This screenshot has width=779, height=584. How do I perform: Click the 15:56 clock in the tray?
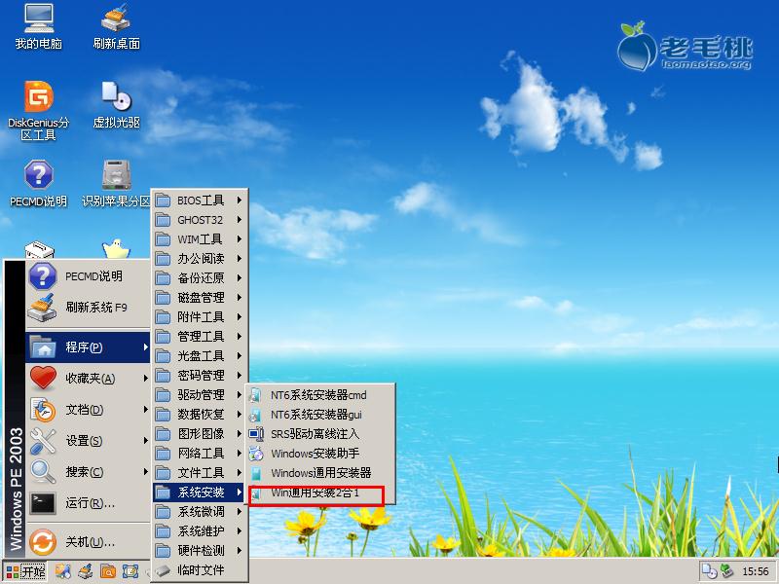pos(755,573)
